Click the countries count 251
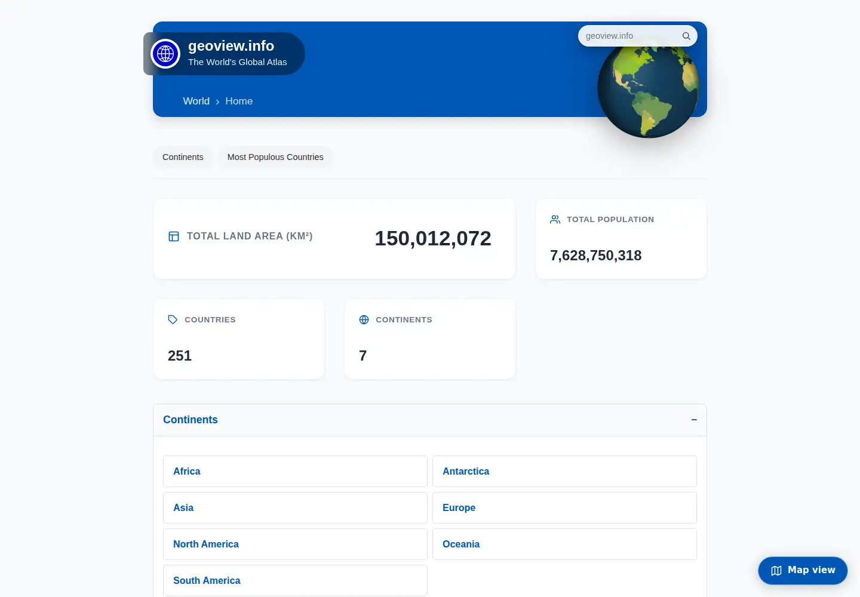The width and height of the screenshot is (860, 597). coord(180,356)
